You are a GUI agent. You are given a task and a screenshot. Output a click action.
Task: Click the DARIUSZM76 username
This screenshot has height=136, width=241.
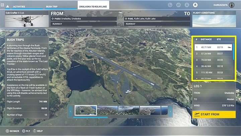[220, 5]
